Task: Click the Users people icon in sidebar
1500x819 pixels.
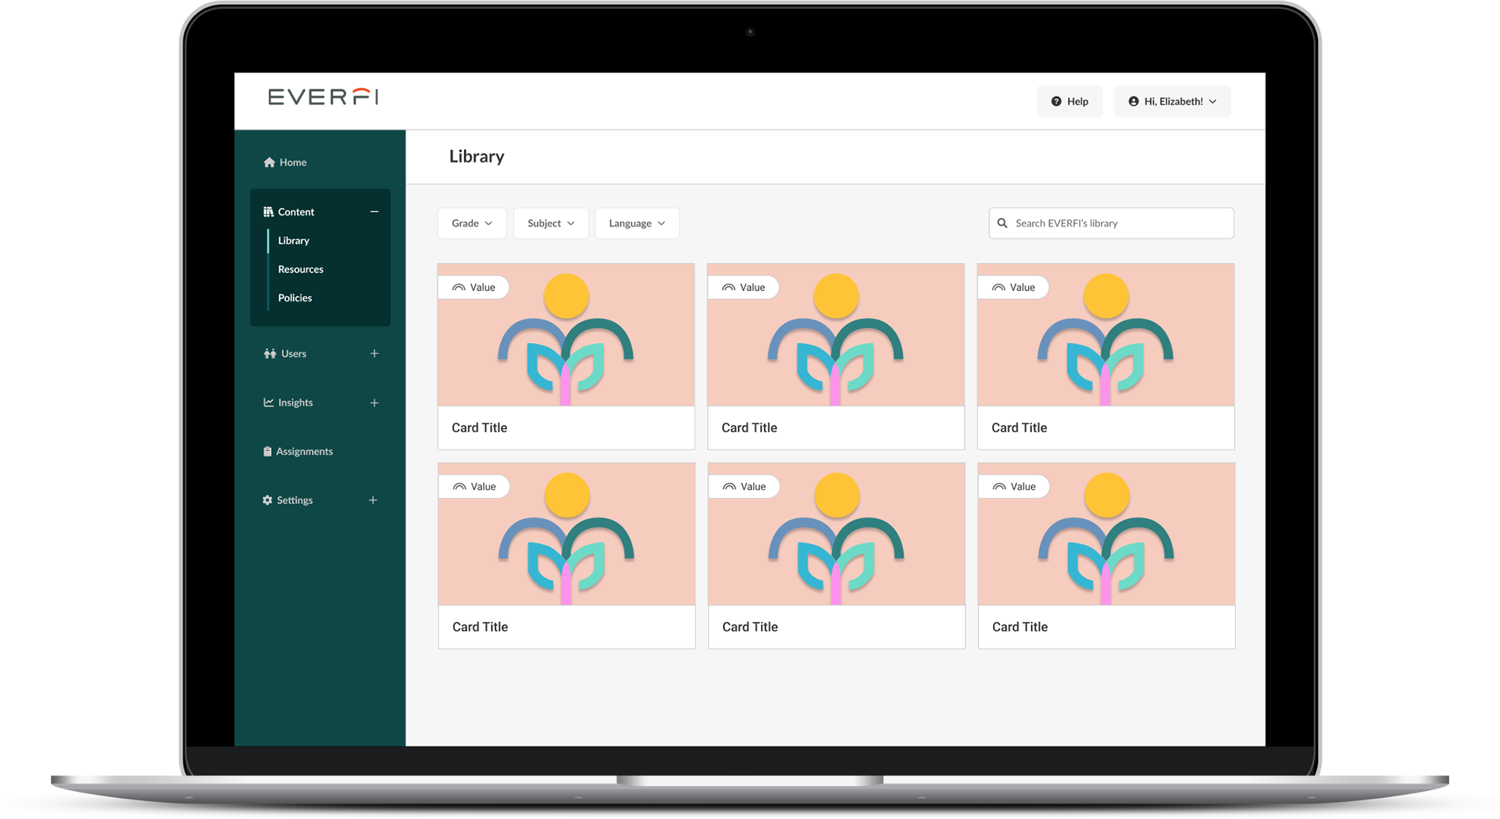Action: [x=270, y=354]
